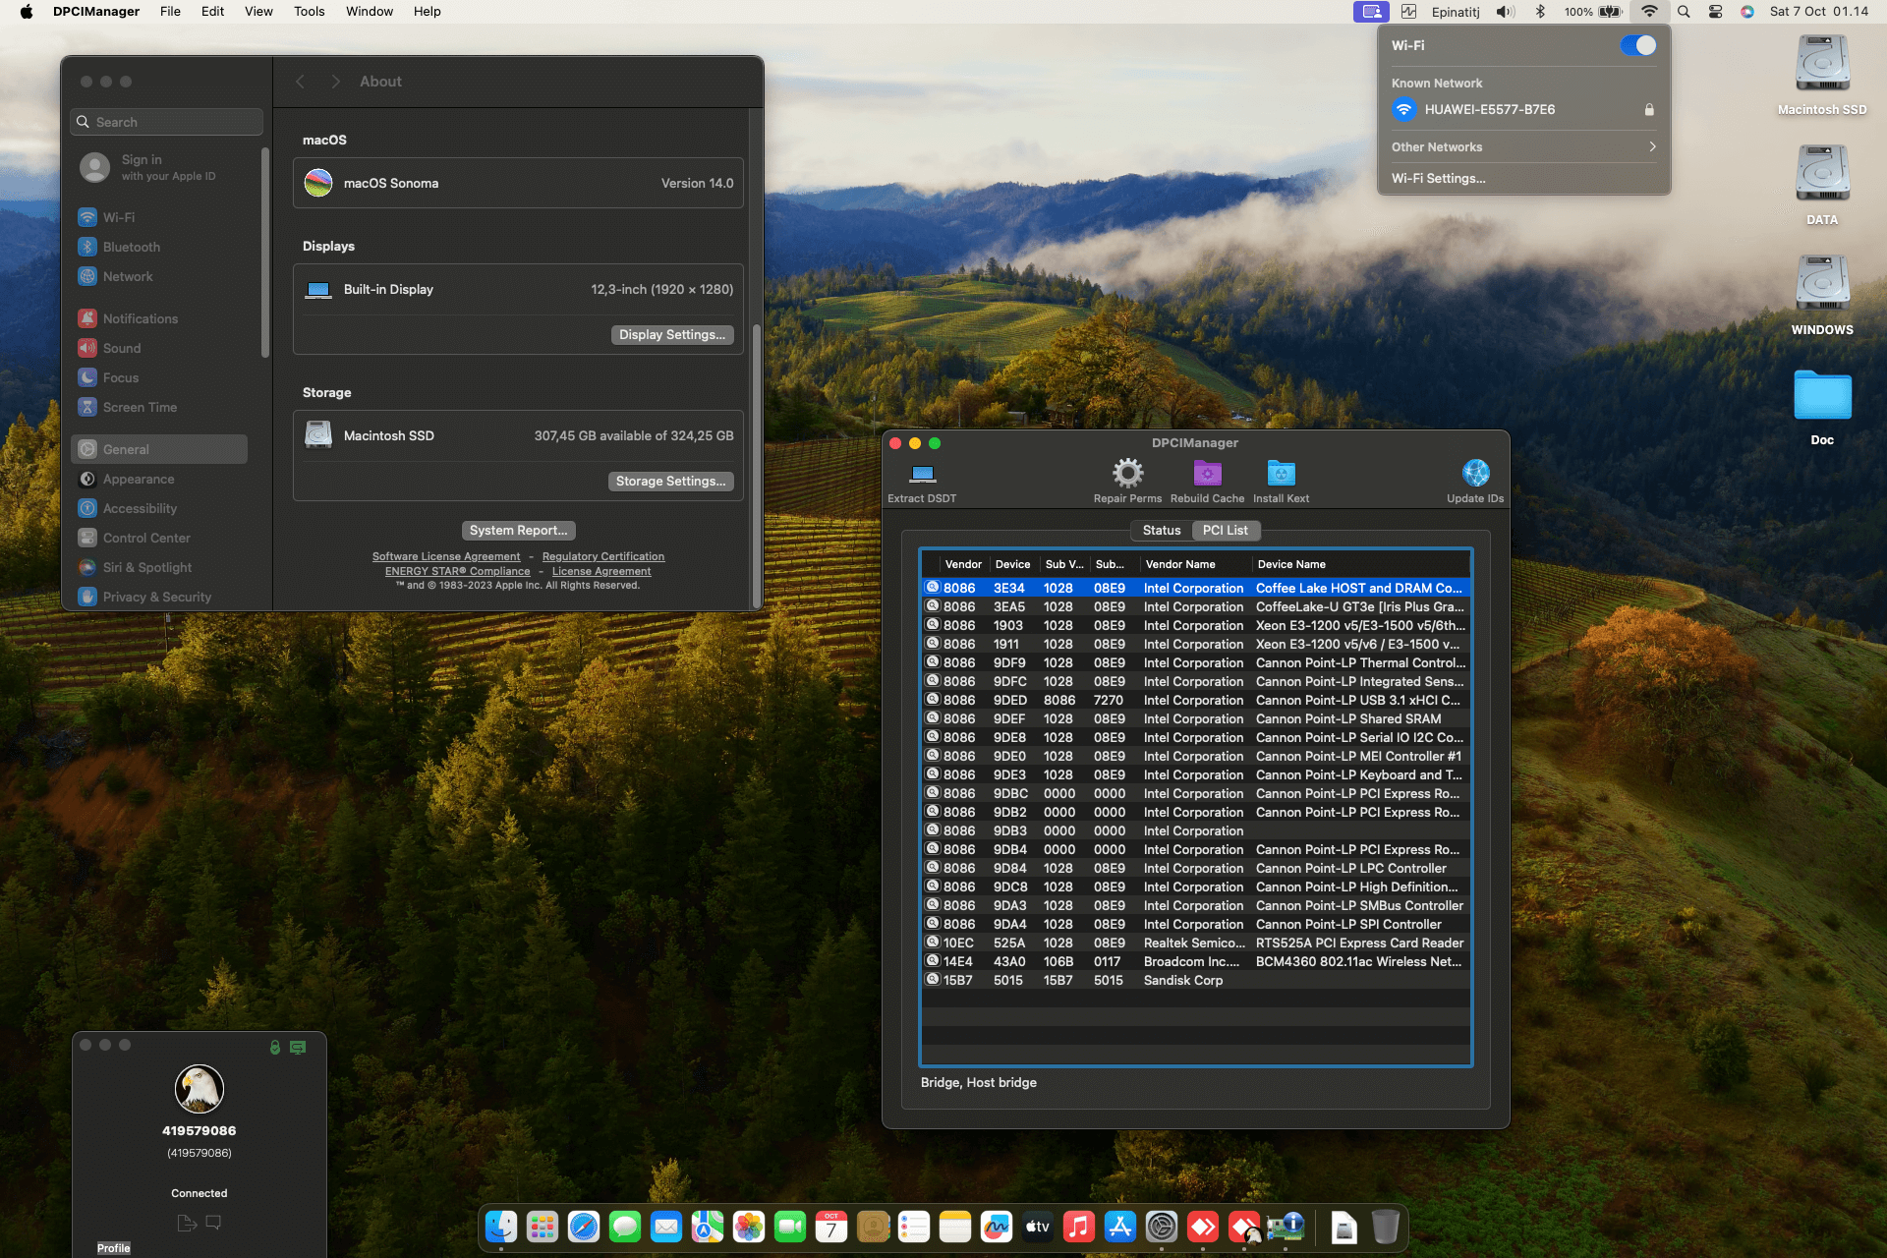Click the Update IDs globe icon
Screen dimensions: 1887x1258
point(1475,474)
